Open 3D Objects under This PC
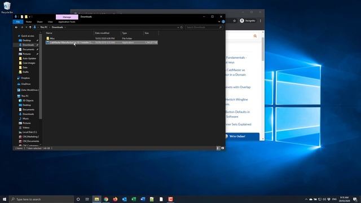Viewport: 361px width, 203px height. coord(28,100)
